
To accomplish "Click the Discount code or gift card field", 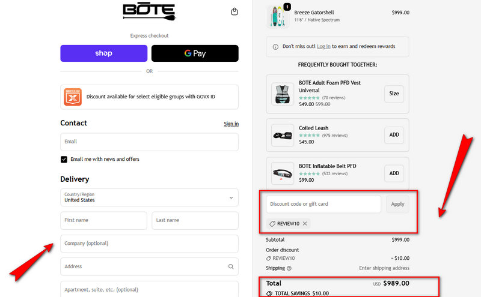I will point(323,204).
